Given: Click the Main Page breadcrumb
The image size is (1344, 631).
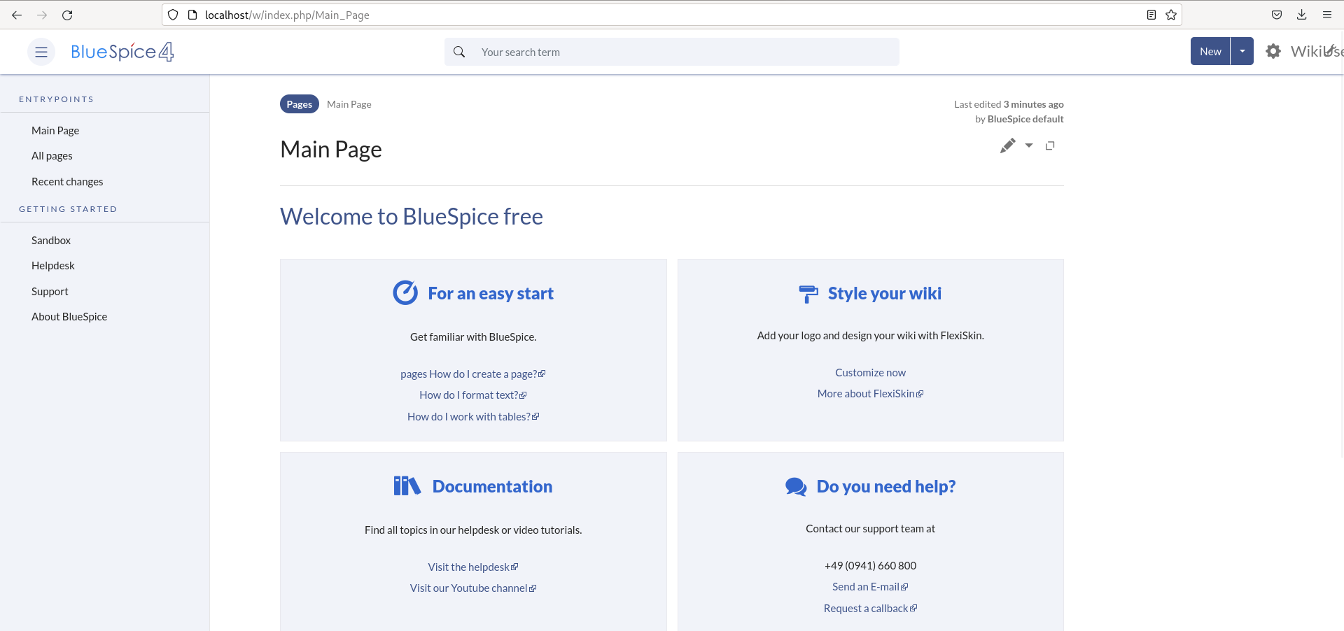Looking at the screenshot, I should pyautogui.click(x=349, y=104).
